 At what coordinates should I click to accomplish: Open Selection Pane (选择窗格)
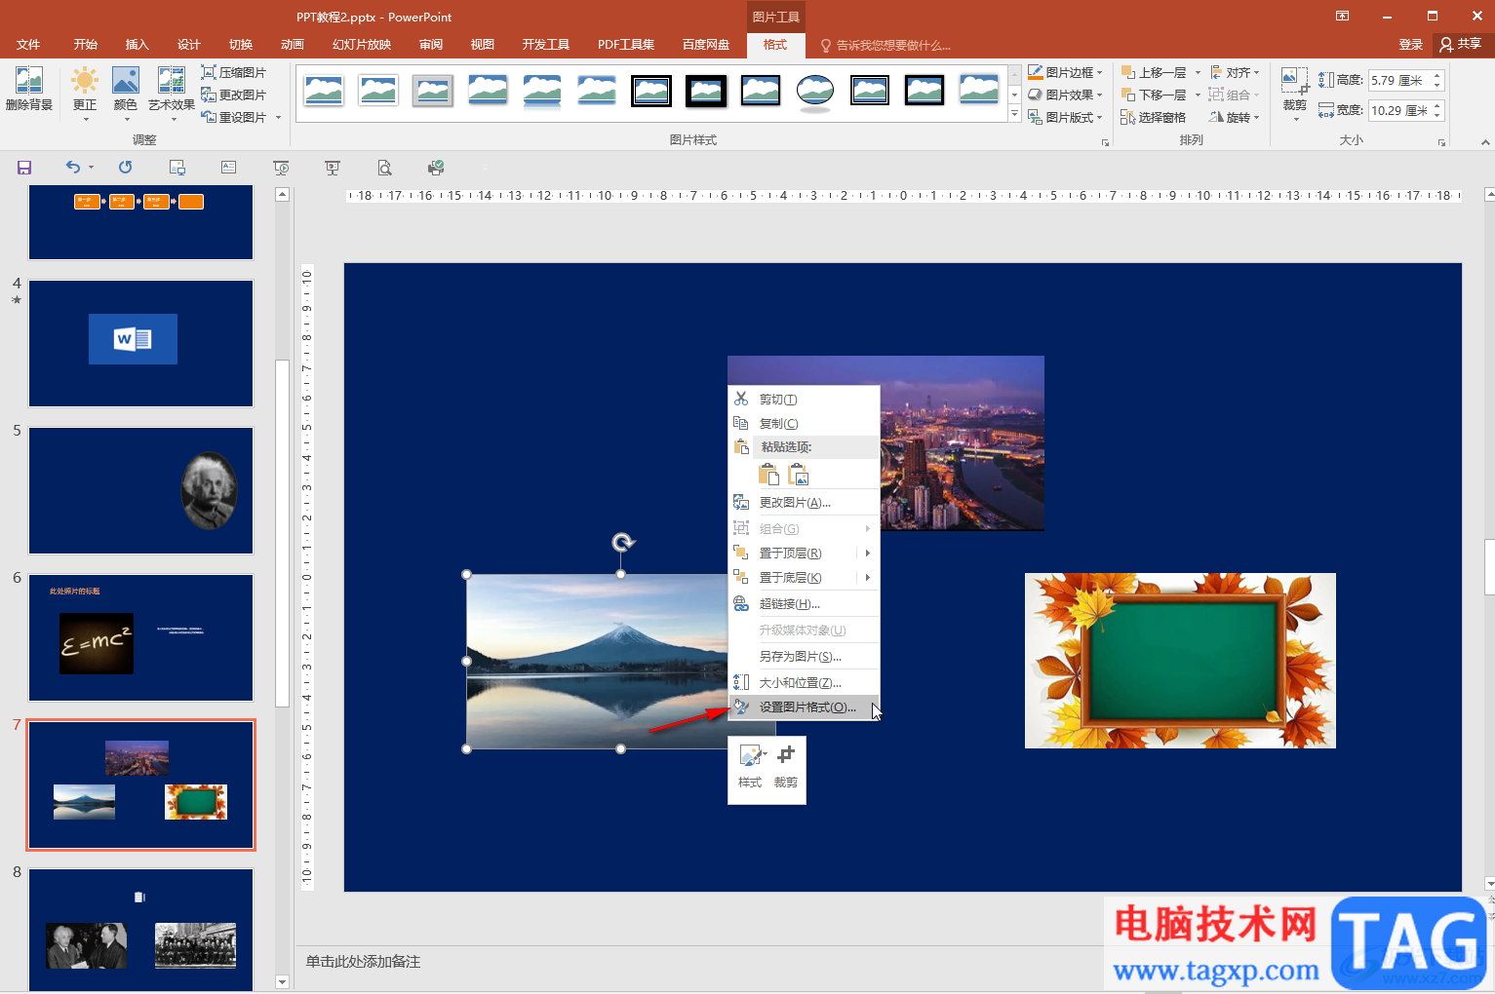(x=1154, y=117)
